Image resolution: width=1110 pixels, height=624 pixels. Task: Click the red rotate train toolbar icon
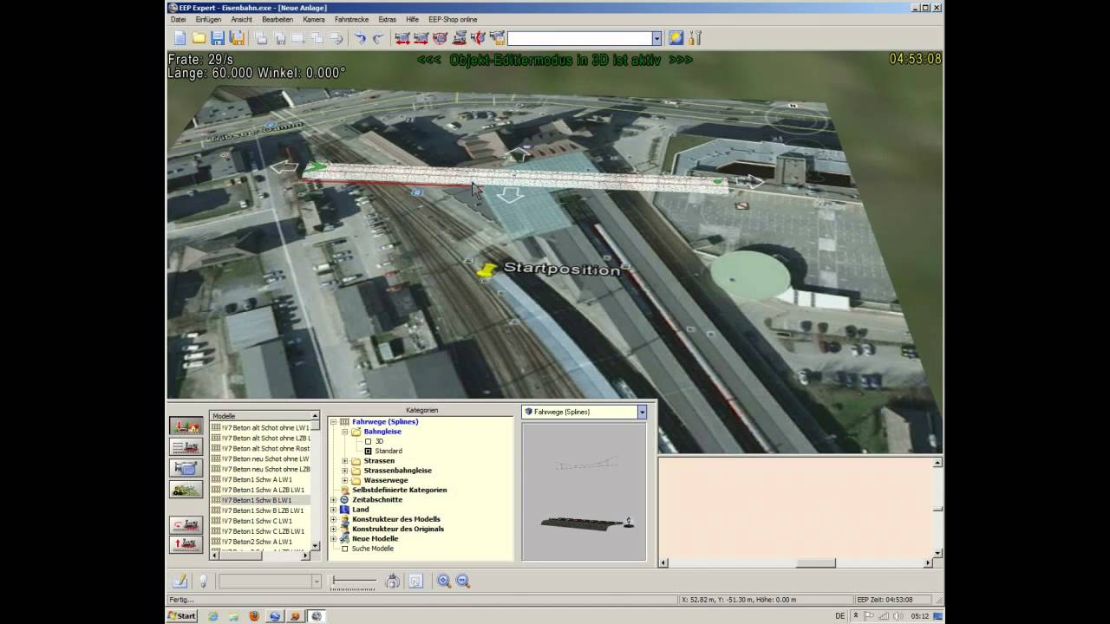[x=479, y=38]
